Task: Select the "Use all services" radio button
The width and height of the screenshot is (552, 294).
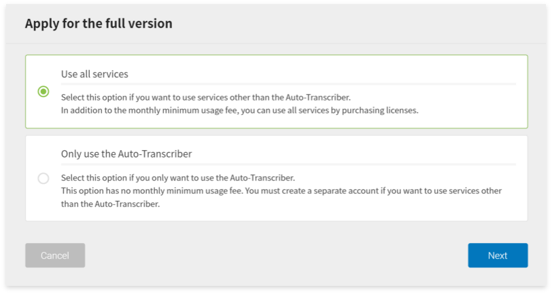Action: coord(44,92)
